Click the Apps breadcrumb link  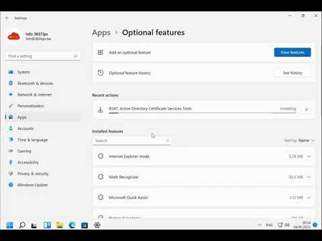(101, 33)
